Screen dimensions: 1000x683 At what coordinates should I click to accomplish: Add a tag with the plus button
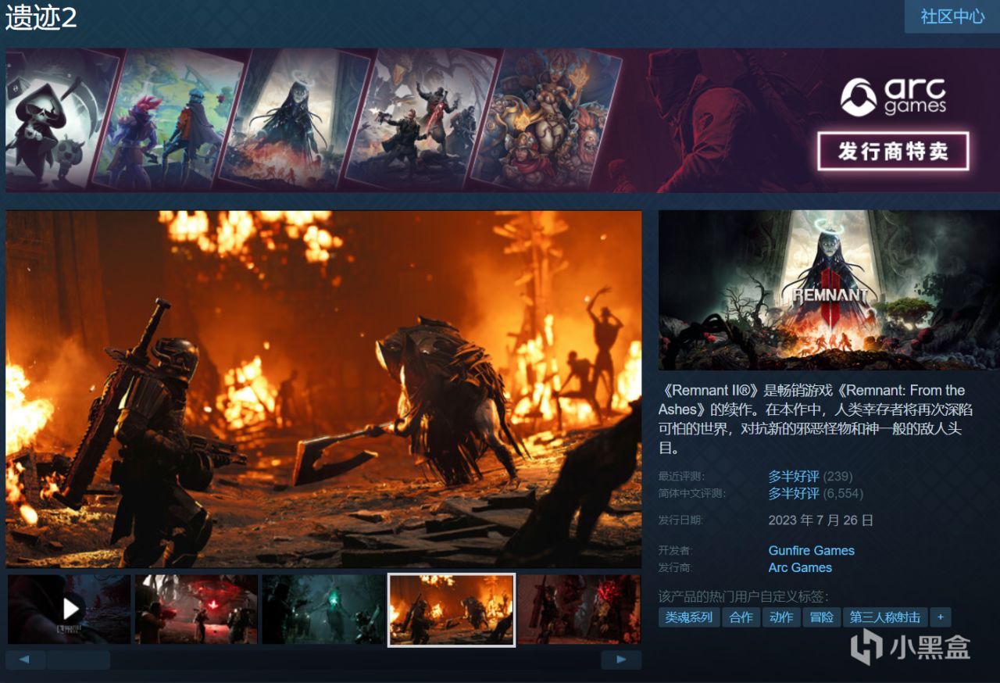[x=940, y=617]
